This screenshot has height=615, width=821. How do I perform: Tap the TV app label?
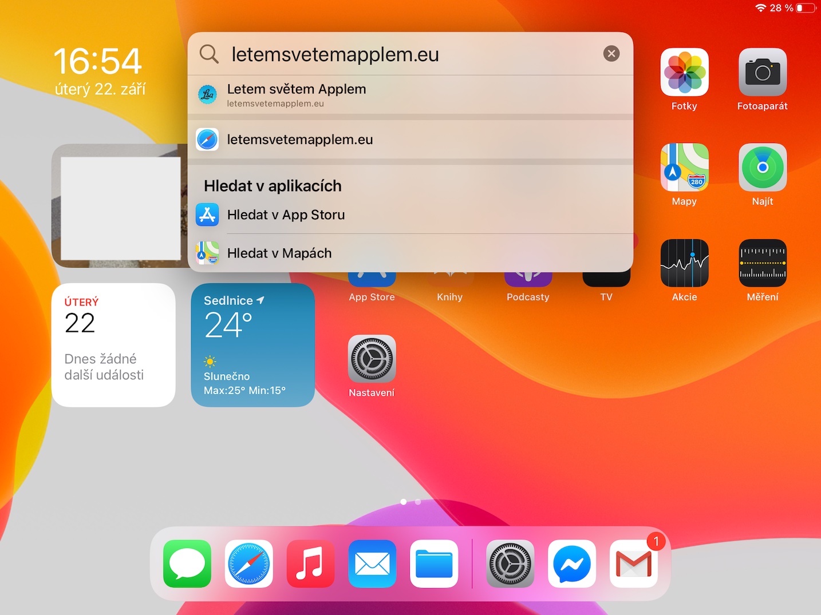[x=606, y=297]
